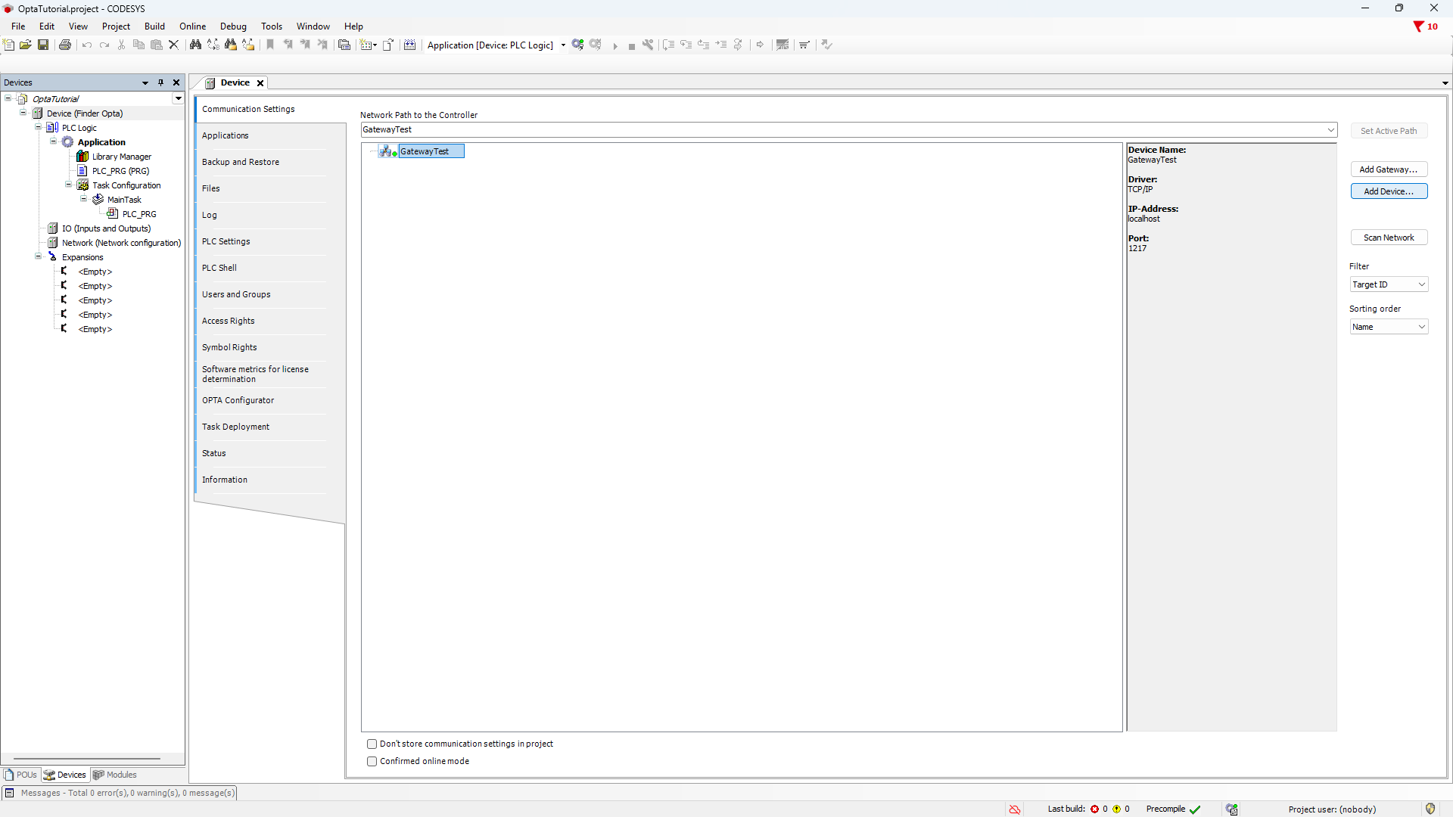Open the Online menu
The image size is (1453, 817).
coord(192,26)
